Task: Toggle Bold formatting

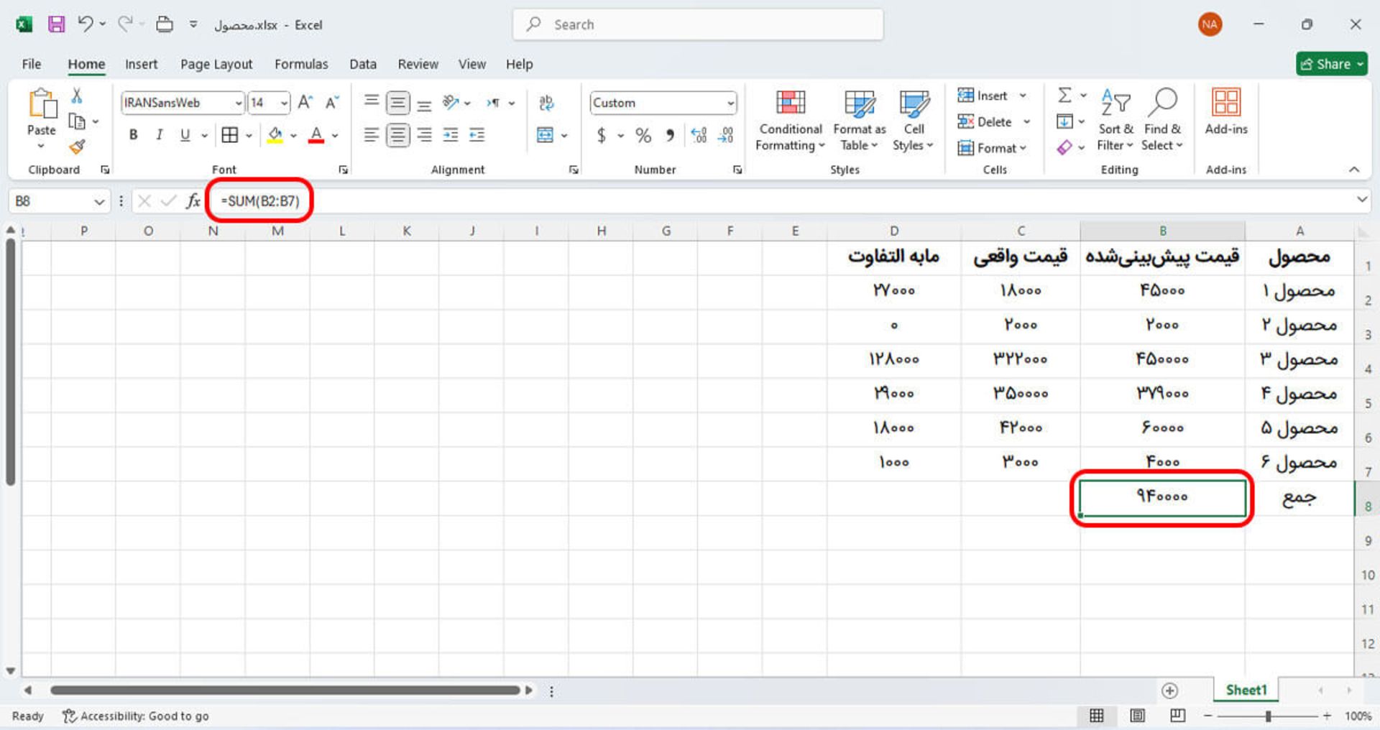Action: [133, 135]
